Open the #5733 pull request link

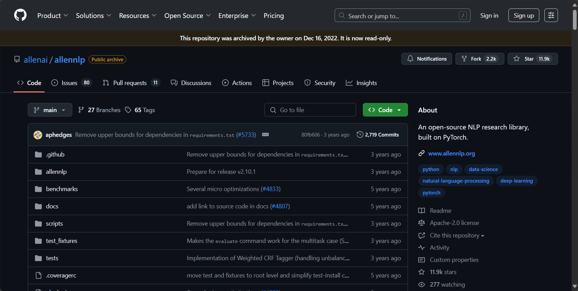pos(246,135)
